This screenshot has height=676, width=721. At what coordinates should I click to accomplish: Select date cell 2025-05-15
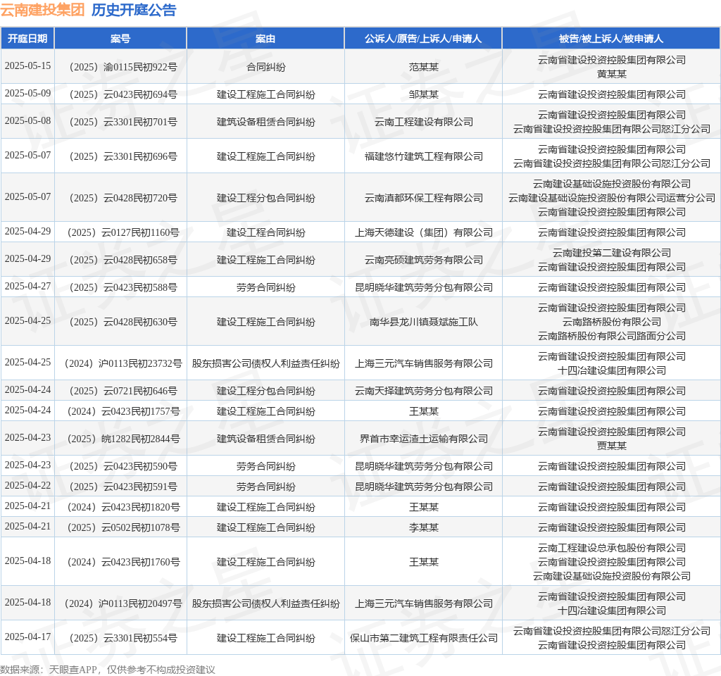pyautogui.click(x=27, y=65)
